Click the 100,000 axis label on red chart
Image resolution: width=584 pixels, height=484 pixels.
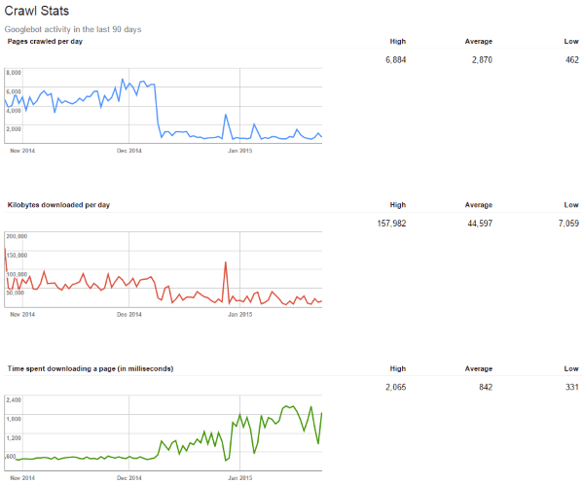pyautogui.click(x=17, y=274)
